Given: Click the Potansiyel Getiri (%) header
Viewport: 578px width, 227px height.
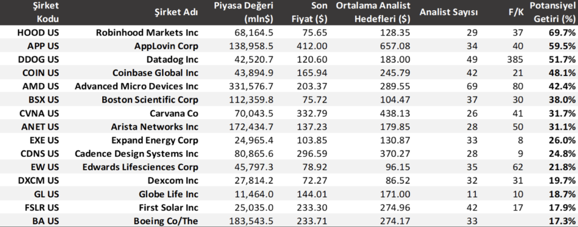Looking at the screenshot, I should point(552,12).
